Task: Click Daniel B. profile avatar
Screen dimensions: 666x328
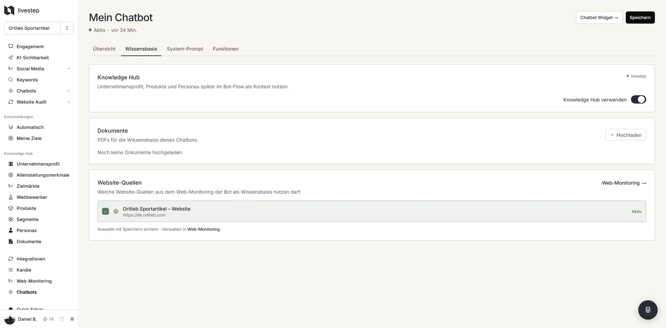Action: (x=10, y=319)
